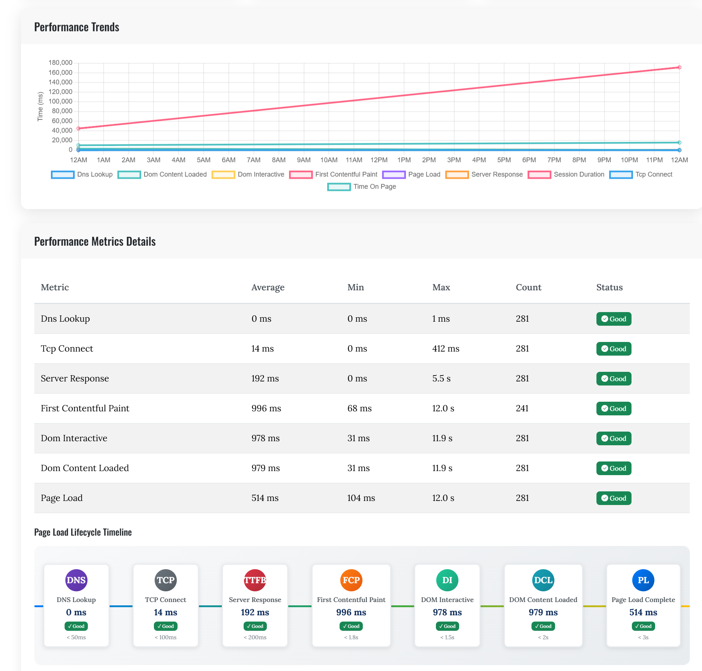Toggle the First Contentful Paint legend entry
Image resolution: width=702 pixels, height=671 pixels.
click(x=346, y=174)
